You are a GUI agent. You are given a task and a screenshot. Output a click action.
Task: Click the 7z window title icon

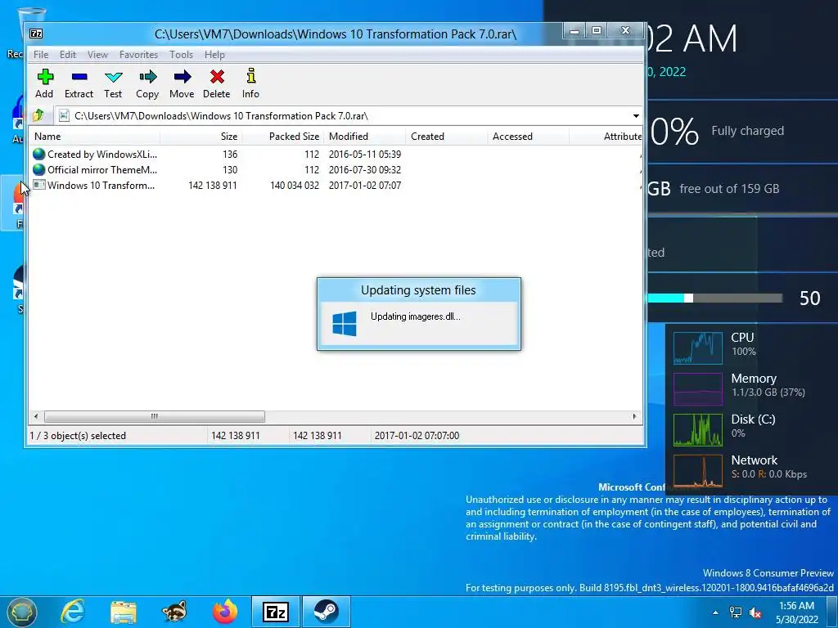click(x=36, y=34)
